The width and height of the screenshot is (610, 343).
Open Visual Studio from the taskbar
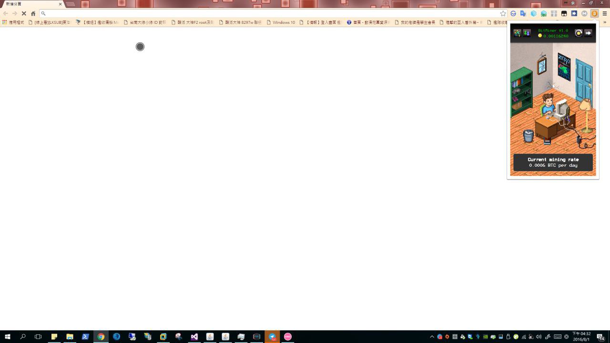pyautogui.click(x=194, y=337)
